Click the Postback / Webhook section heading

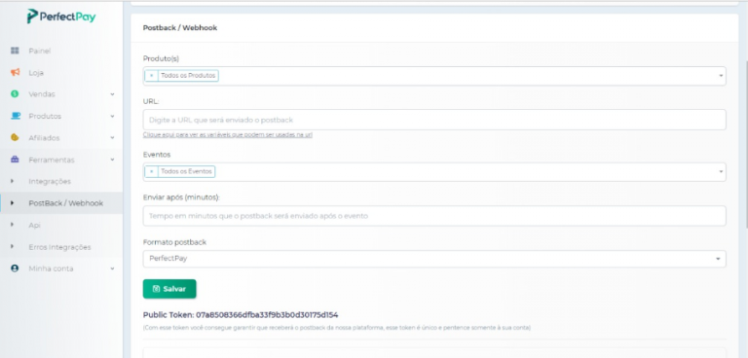pos(180,27)
